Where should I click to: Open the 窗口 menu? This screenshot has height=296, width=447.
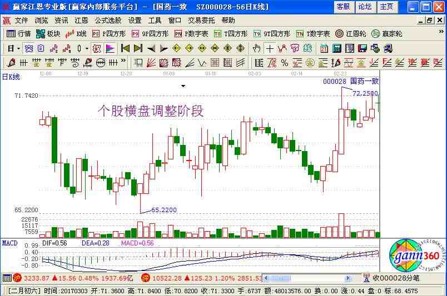point(175,21)
